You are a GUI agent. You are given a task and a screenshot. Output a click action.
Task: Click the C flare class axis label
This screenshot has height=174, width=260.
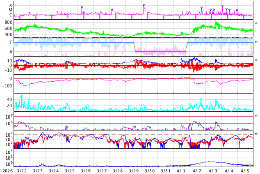(x=11, y=15)
